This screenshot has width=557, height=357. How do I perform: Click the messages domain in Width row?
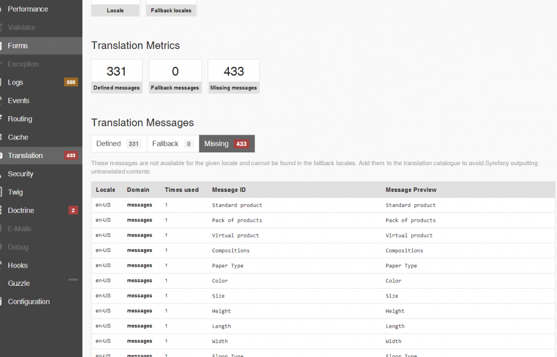[140, 341]
